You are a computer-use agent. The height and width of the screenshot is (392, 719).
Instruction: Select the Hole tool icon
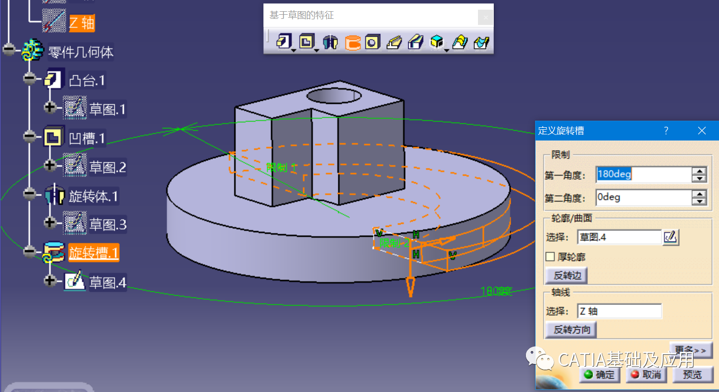click(372, 42)
